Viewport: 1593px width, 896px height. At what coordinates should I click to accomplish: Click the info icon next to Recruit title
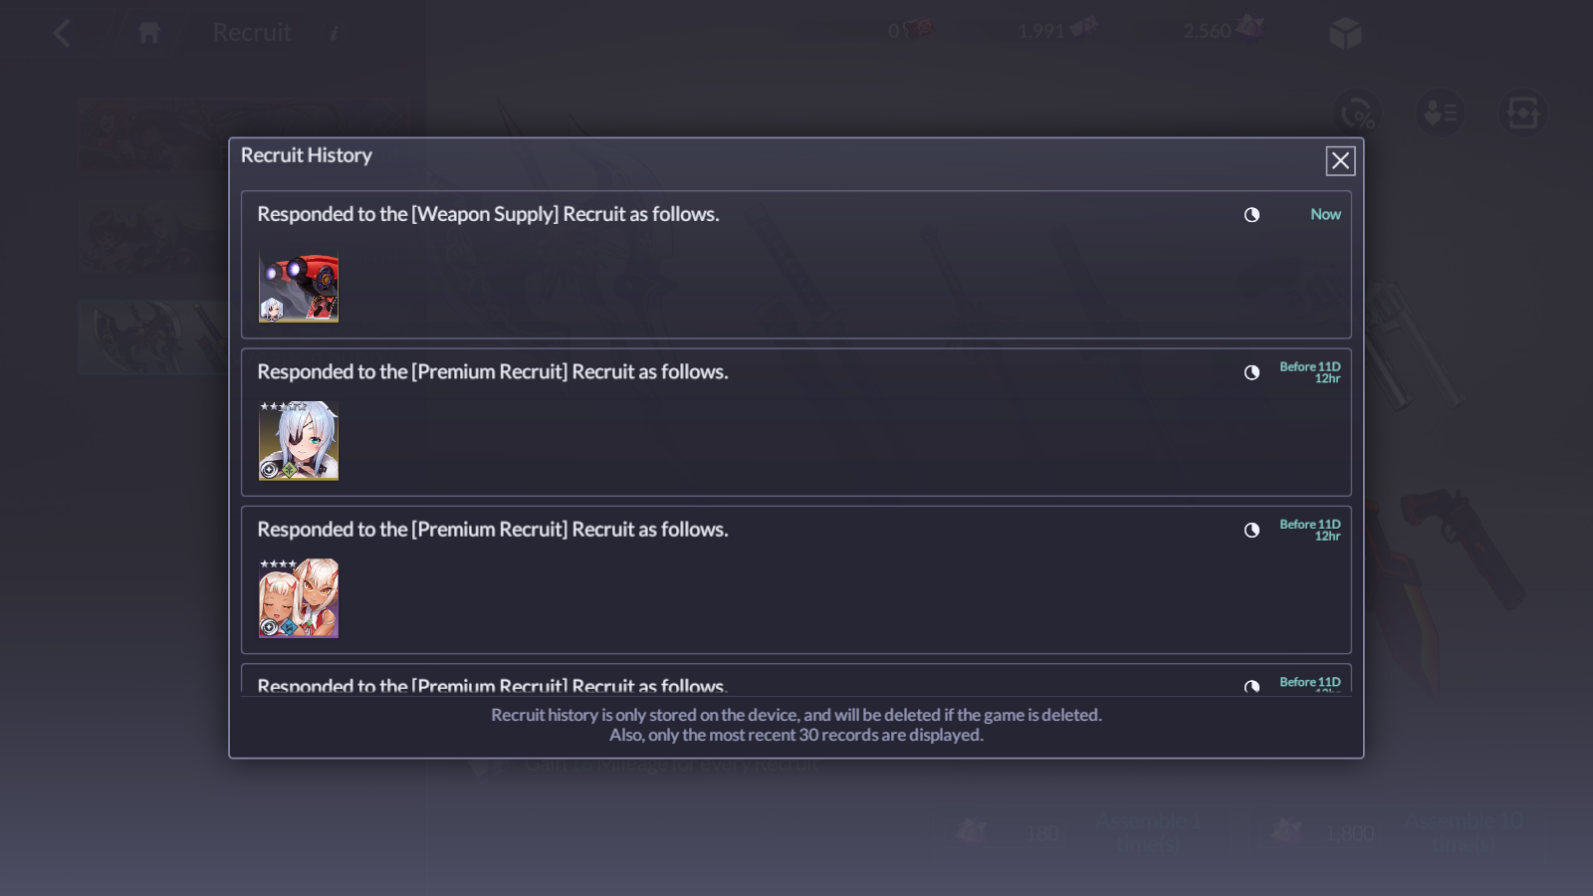point(334,33)
